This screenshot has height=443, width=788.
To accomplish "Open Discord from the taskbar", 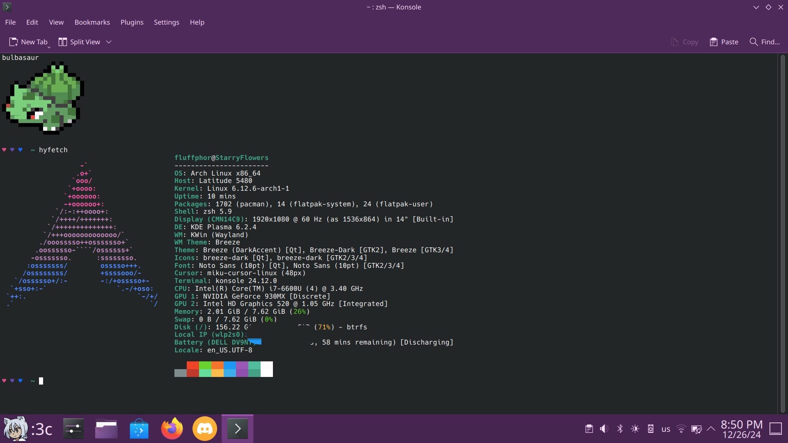I will (205, 429).
